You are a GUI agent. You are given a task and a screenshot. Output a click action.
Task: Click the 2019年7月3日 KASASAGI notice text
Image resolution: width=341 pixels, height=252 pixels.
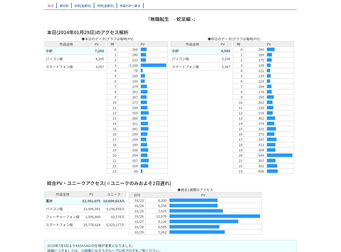point(91,246)
